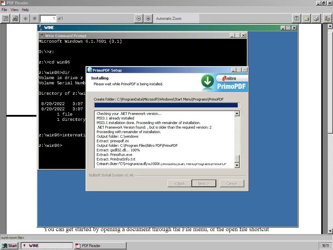Switch to PDF Reader taskbar item
The height and width of the screenshot is (250, 333).
tap(100, 245)
